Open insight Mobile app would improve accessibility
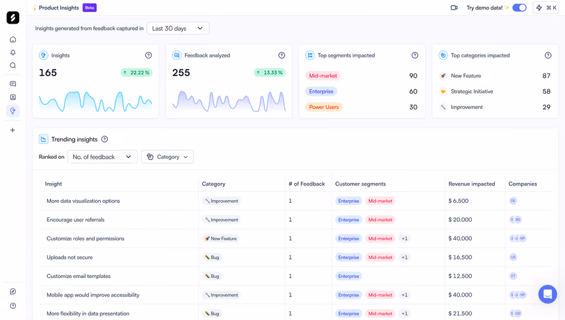Screen dimensions: 565x320 click(x=93, y=295)
